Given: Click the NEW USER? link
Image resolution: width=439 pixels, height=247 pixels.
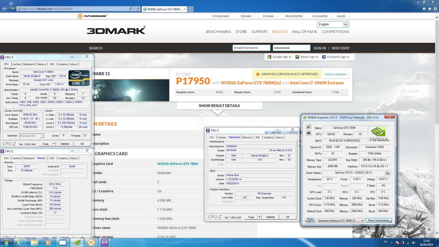Looking at the screenshot, I should [x=340, y=48].
